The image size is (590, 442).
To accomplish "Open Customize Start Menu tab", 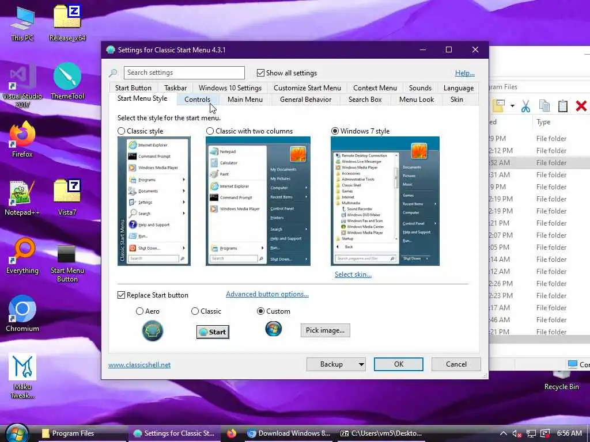I will coord(307,88).
